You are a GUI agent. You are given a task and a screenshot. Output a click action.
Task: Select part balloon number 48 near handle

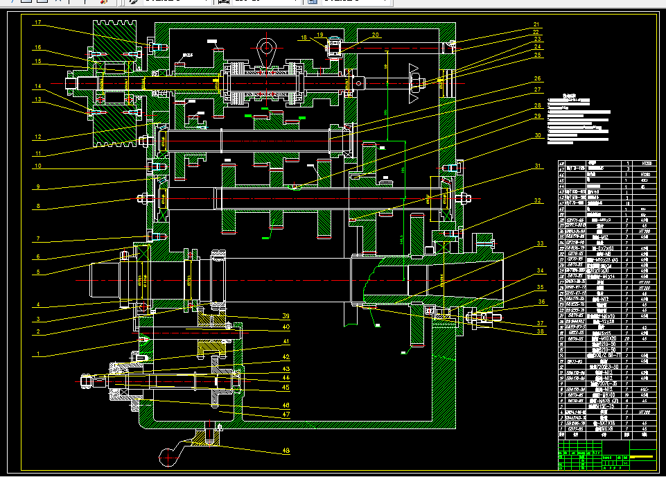coord(286,451)
